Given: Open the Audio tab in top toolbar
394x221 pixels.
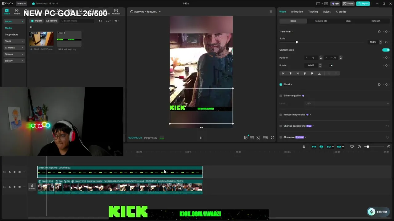Looking at the screenshot, I should (17, 12).
